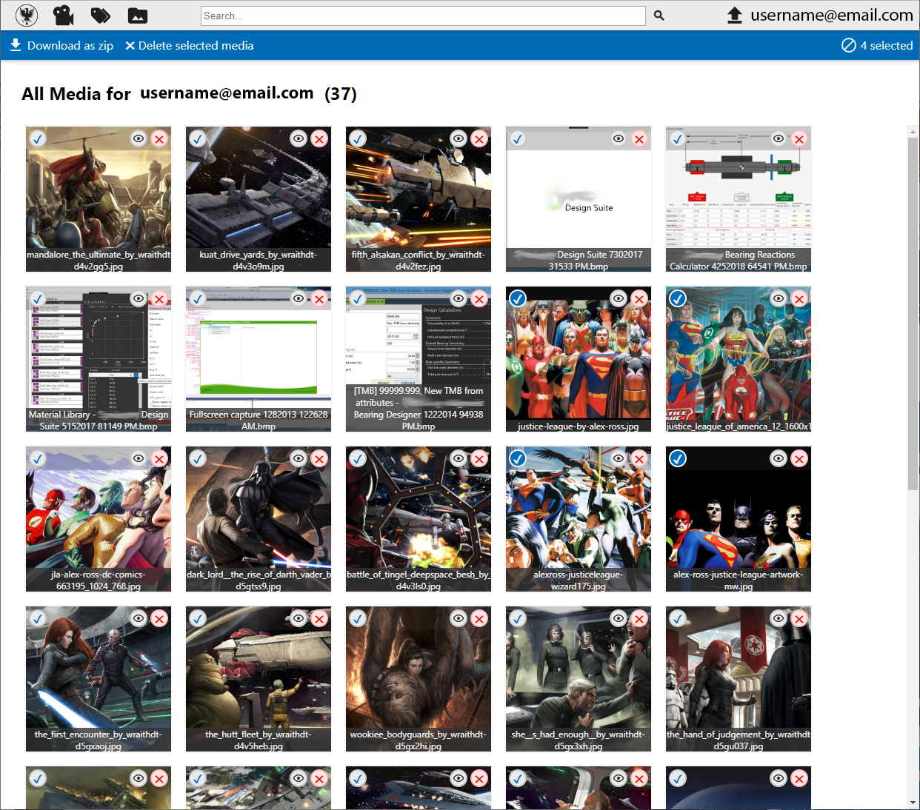The image size is (920, 810).
Task: Open the the_hutt_fleet thumbnail
Action: coord(259,679)
